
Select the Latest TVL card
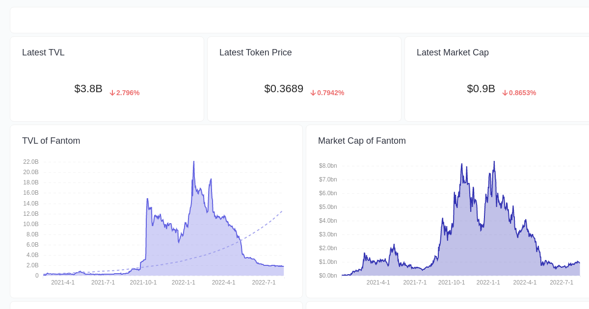tap(107, 78)
